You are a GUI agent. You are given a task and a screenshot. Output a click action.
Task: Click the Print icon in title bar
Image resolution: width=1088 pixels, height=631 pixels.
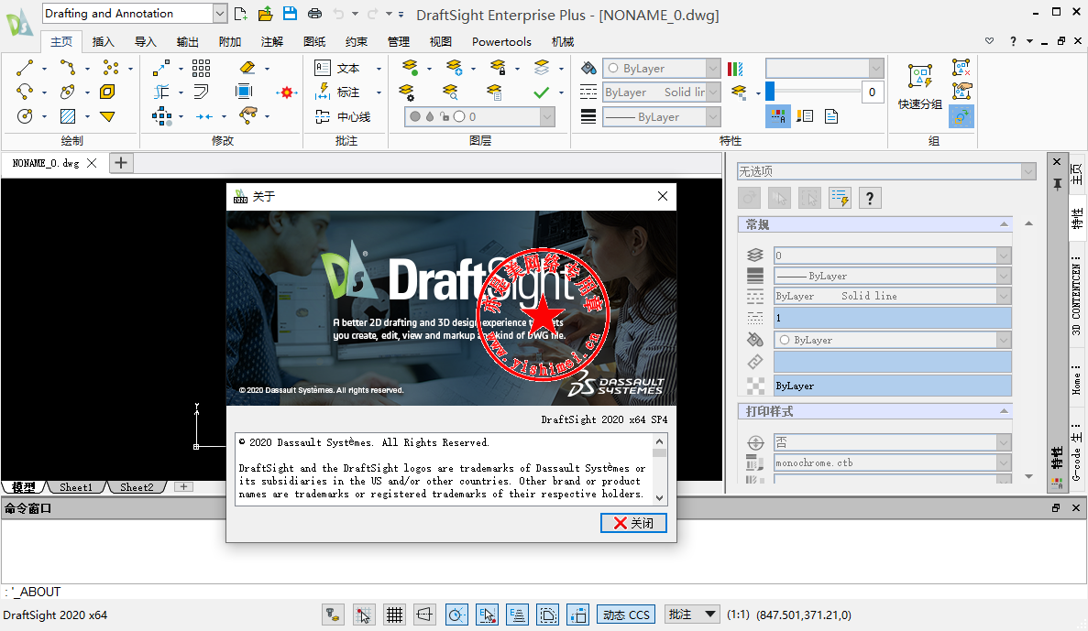[314, 13]
